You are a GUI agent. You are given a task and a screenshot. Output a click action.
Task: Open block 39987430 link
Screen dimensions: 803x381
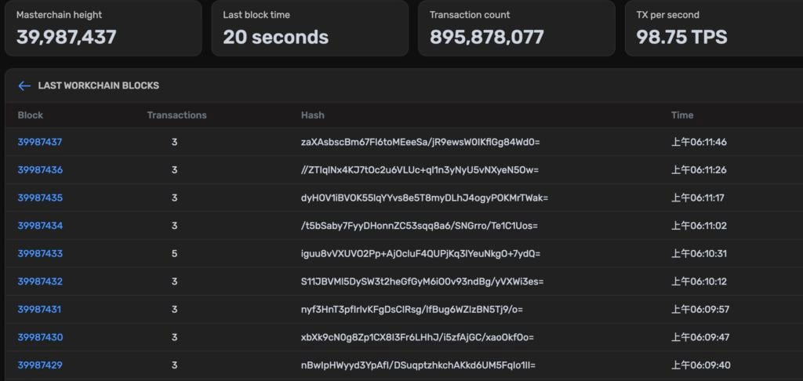point(40,337)
